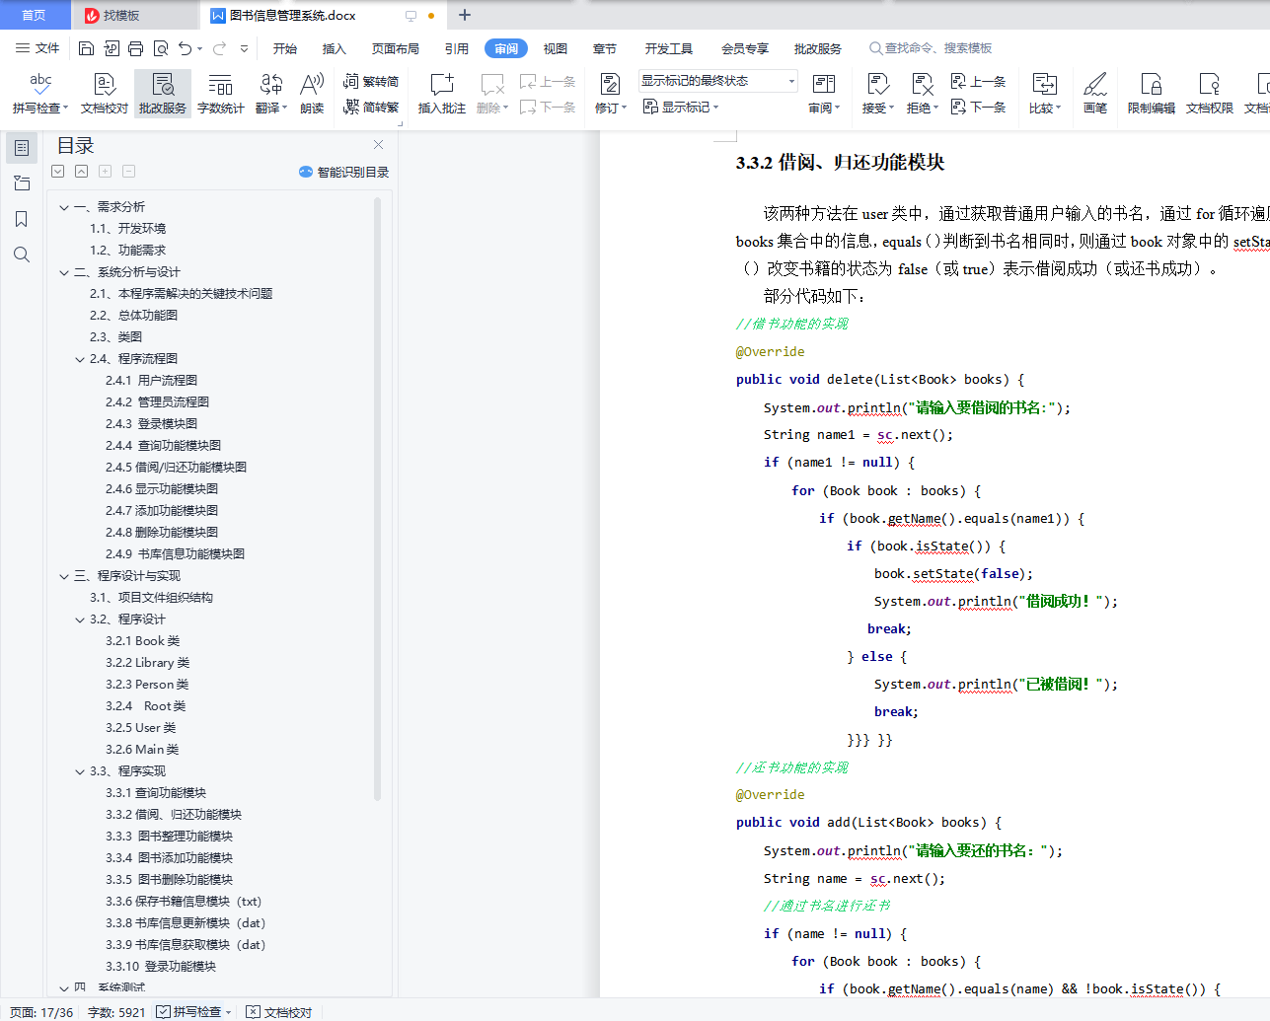This screenshot has width=1270, height=1021.
Task: Open the 会员专享 ribbon tab
Action: (x=745, y=48)
